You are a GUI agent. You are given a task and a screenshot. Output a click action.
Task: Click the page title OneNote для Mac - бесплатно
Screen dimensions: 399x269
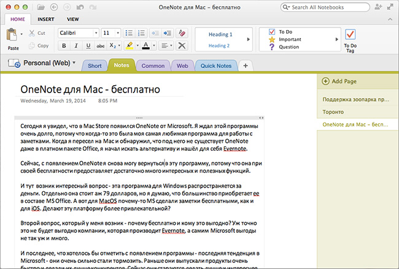(x=90, y=89)
